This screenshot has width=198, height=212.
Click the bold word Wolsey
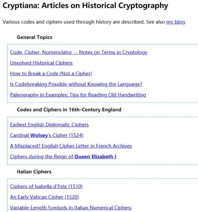coord(39,135)
